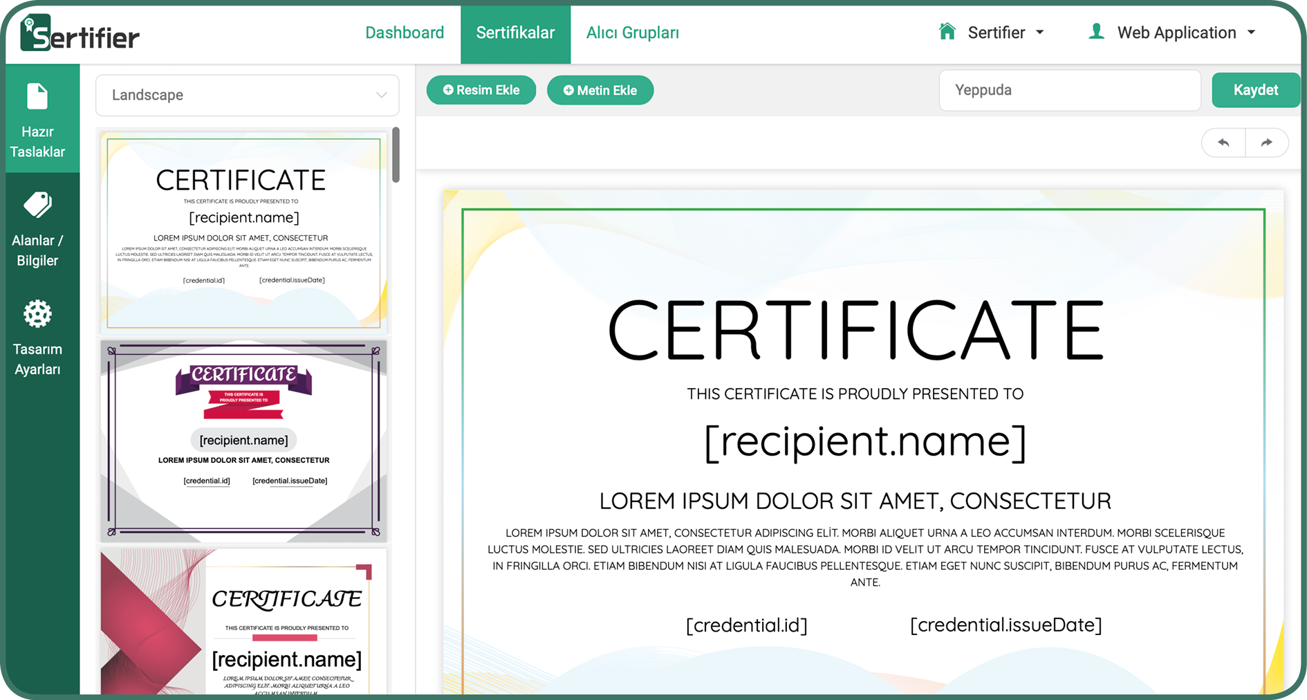Open the Dashboard tab
Image resolution: width=1307 pixels, height=700 pixels.
pos(405,33)
